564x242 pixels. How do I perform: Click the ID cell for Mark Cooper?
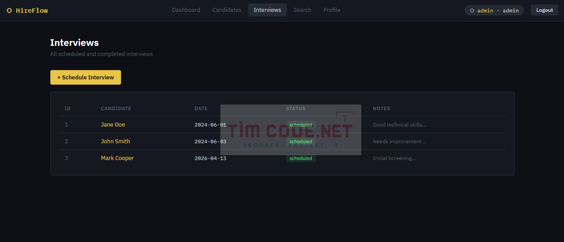click(66, 158)
